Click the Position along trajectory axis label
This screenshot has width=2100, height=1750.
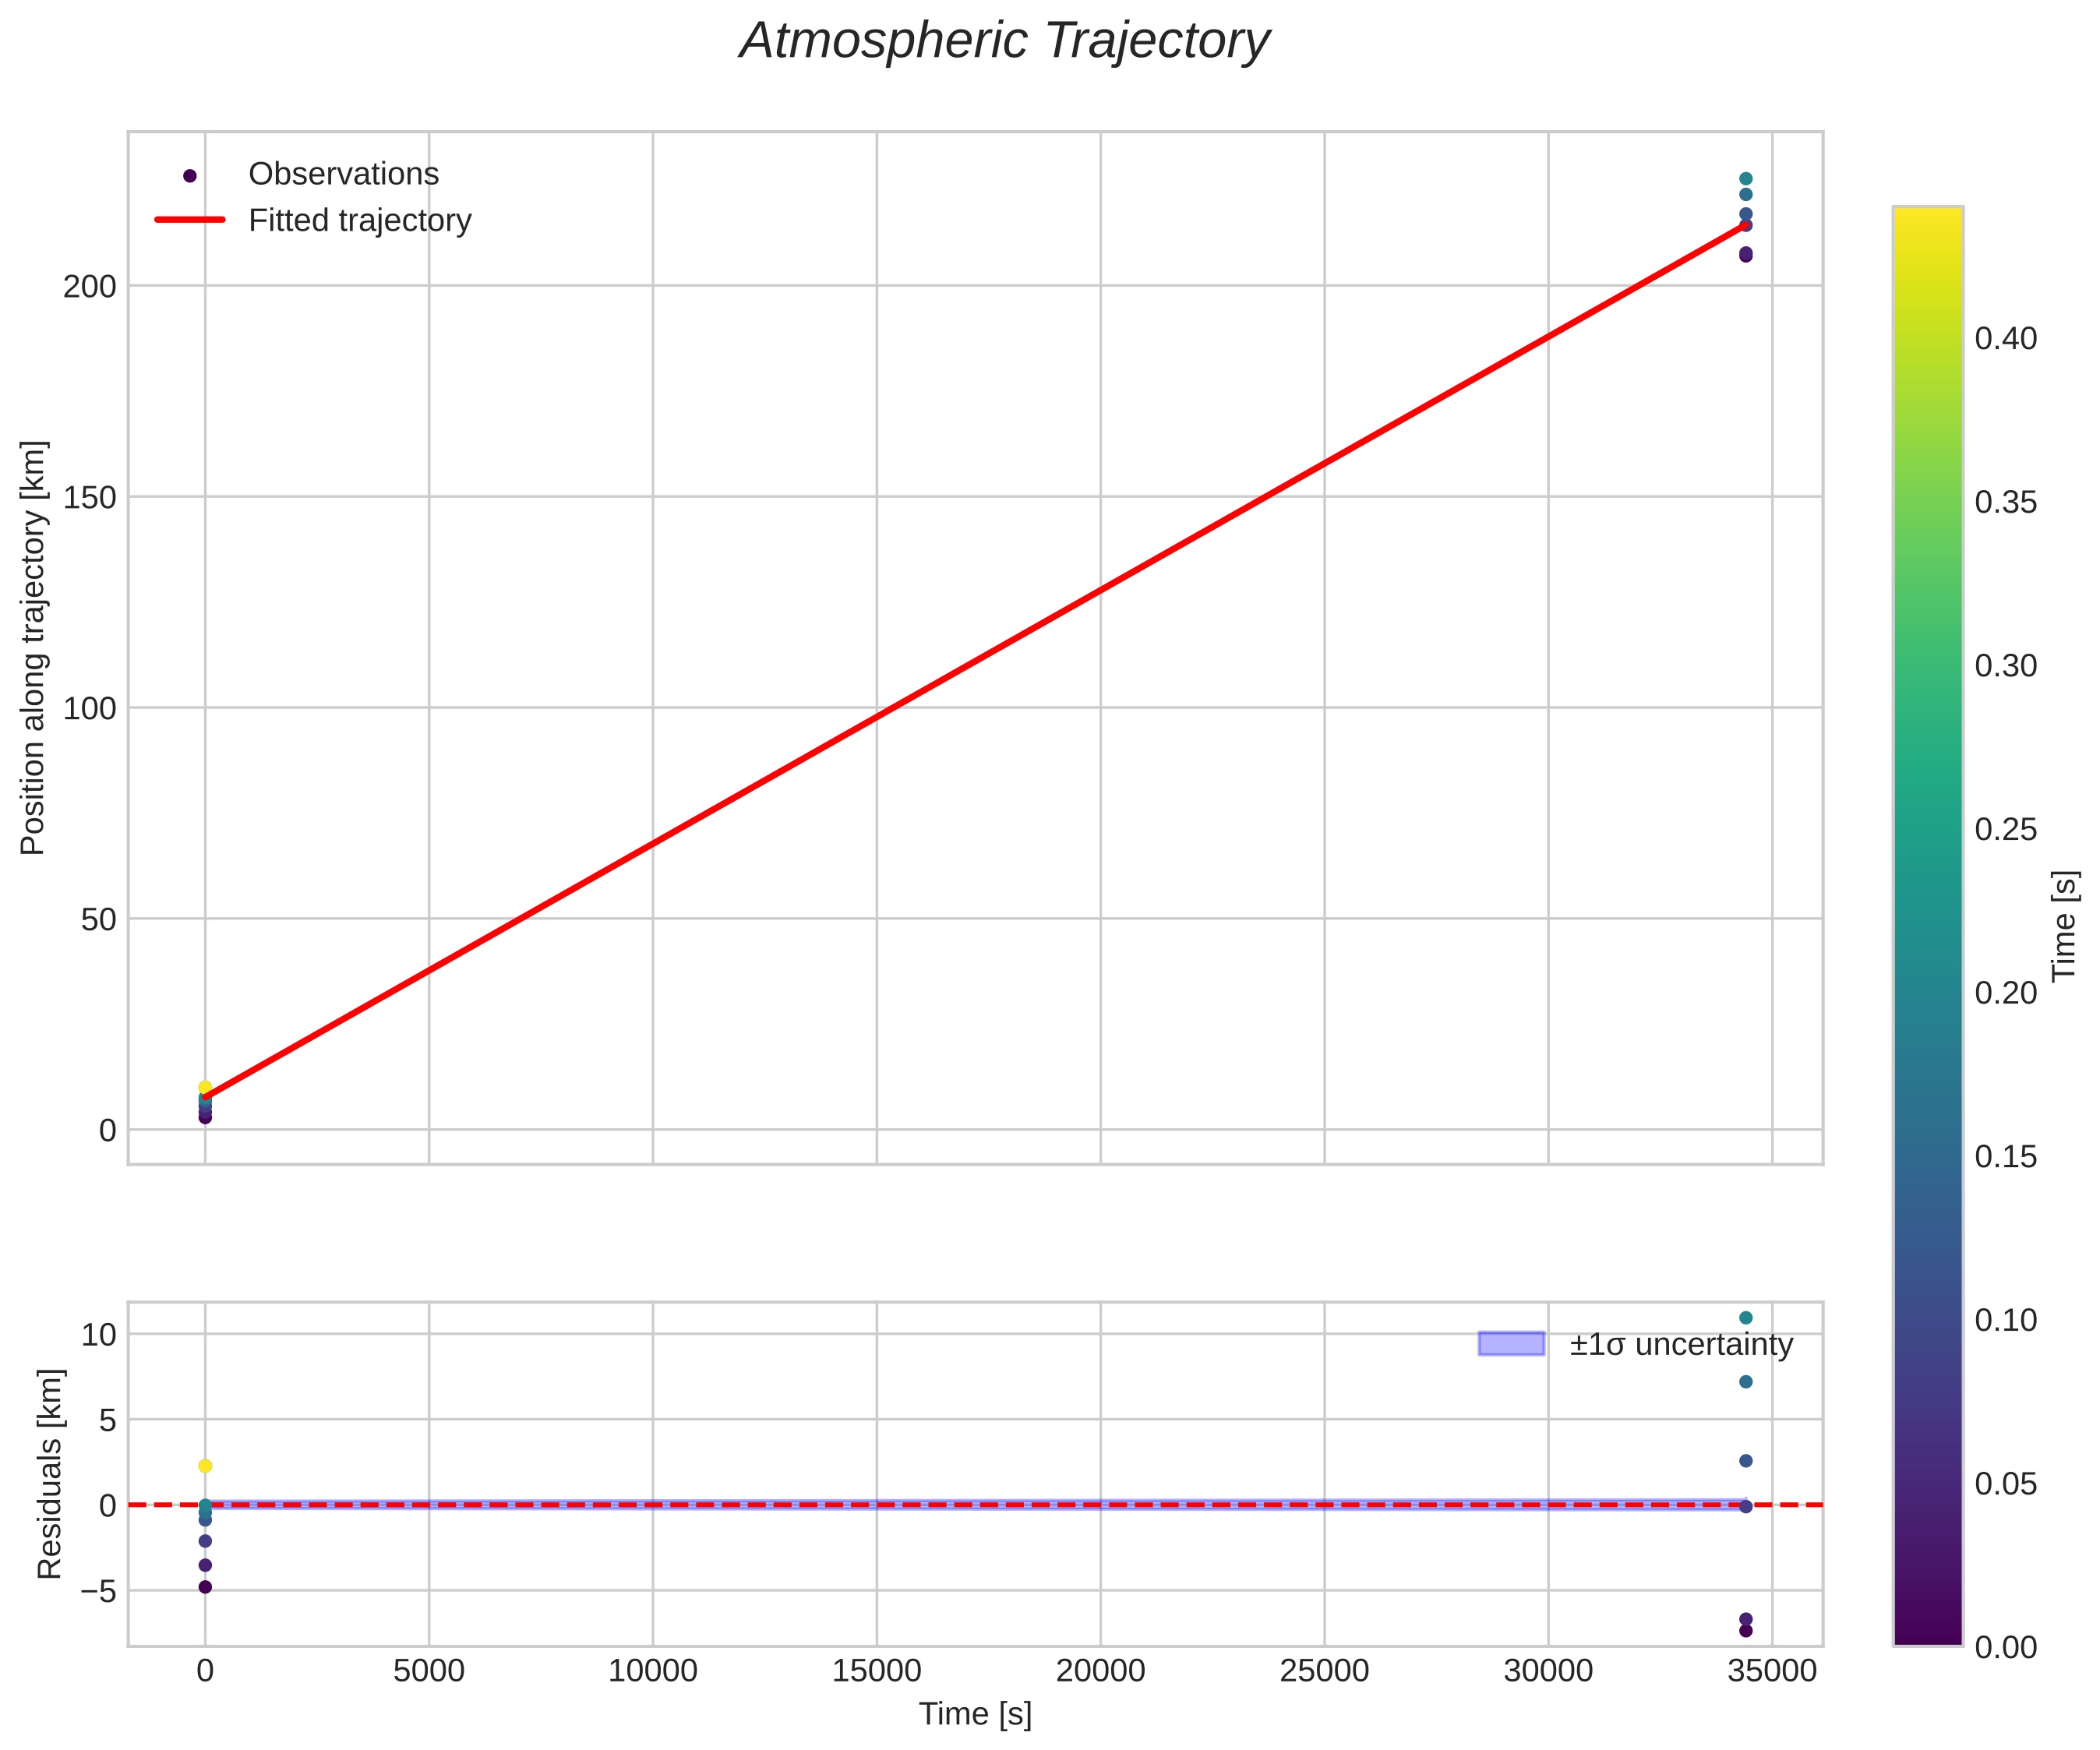pos(33,647)
